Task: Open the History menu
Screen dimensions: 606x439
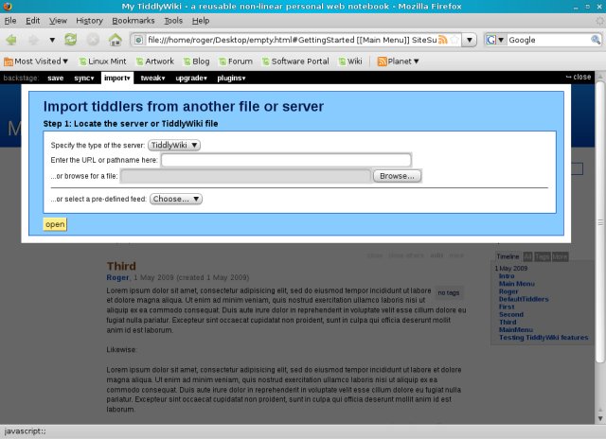Action: pos(89,20)
